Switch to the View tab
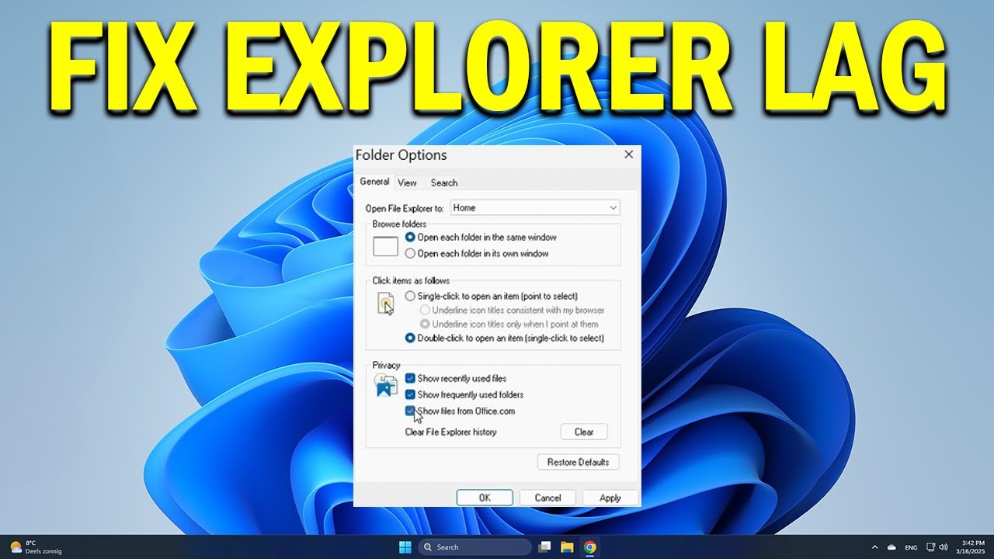994x559 pixels. point(407,183)
